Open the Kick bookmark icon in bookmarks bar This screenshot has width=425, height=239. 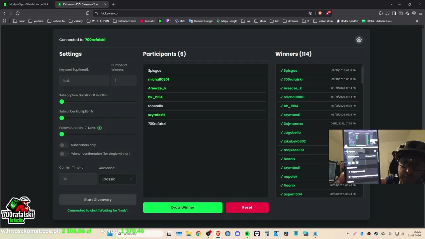(160, 21)
